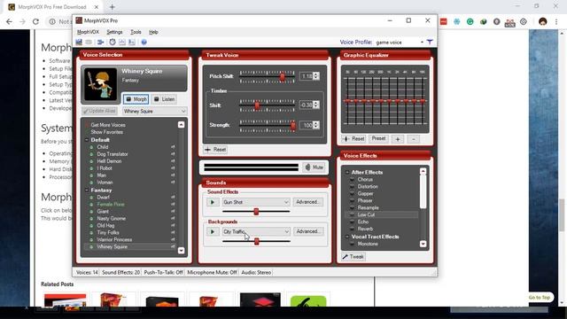
Task: Click the green Grammarly extension icon in Chrome
Action: click(470, 21)
